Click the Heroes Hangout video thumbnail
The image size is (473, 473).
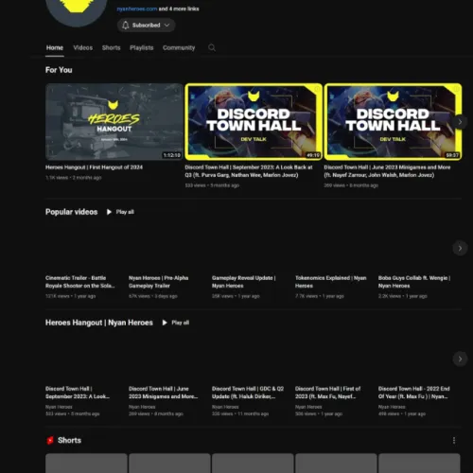tap(114, 122)
